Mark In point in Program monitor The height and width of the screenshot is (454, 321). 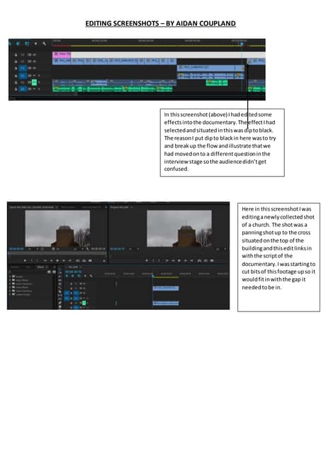153,260
